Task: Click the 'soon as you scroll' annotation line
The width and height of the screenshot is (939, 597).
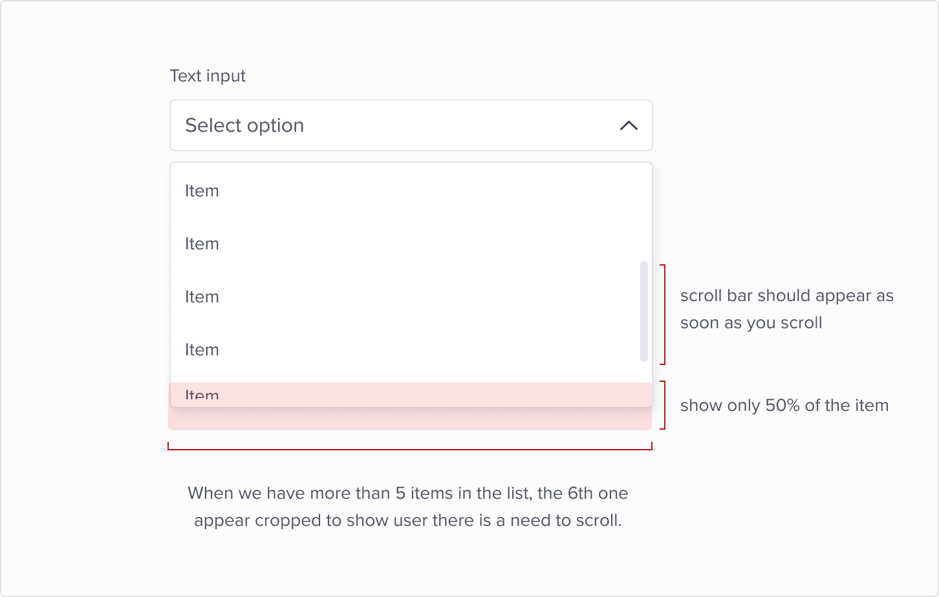Action: pos(751,323)
